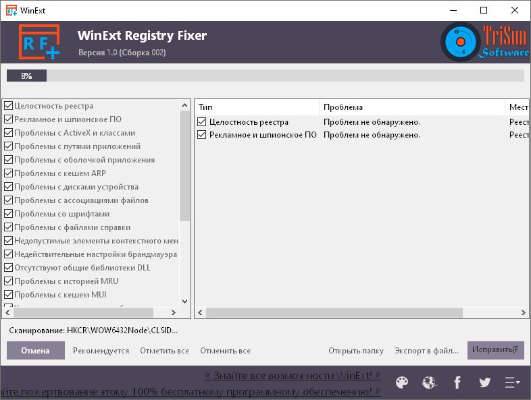Click the category list scroll right arrow
This screenshot has height=400, width=531.
tap(174, 312)
